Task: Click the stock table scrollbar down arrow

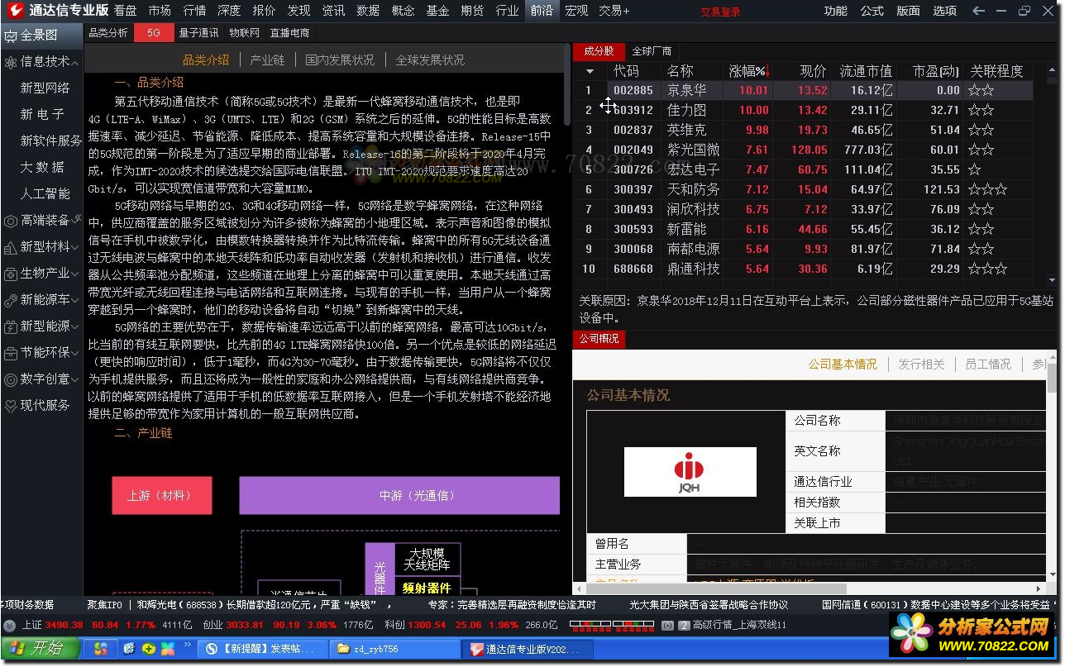Action: coord(1053,279)
